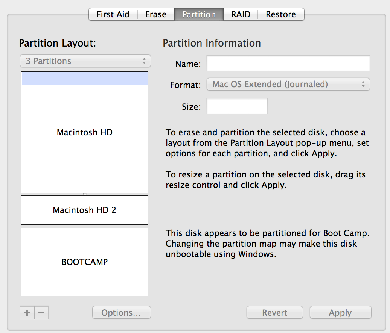The width and height of the screenshot is (390, 333).
Task: Click the Apply button
Action: pyautogui.click(x=341, y=313)
